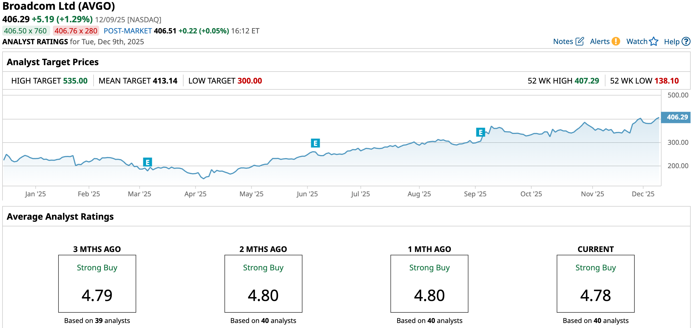The width and height of the screenshot is (694, 328).
Task: Click the POST-MARKET label
Action: 128,31
